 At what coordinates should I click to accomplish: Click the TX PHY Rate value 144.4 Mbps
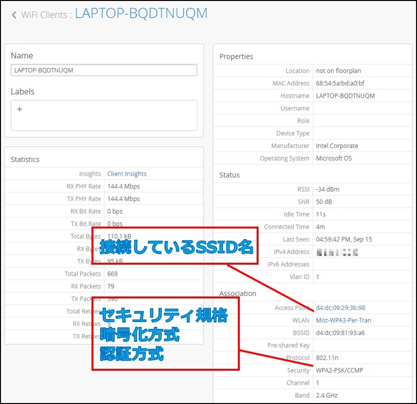pos(123,199)
